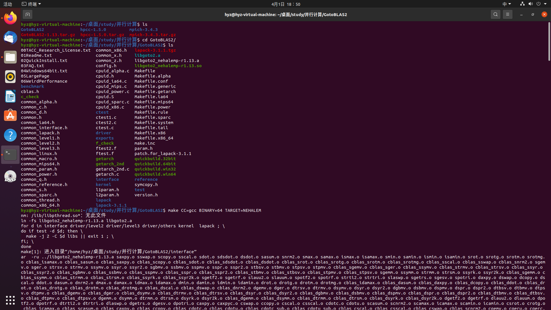The image size is (551, 310).
Task: Click the network status icon
Action: 522,4
